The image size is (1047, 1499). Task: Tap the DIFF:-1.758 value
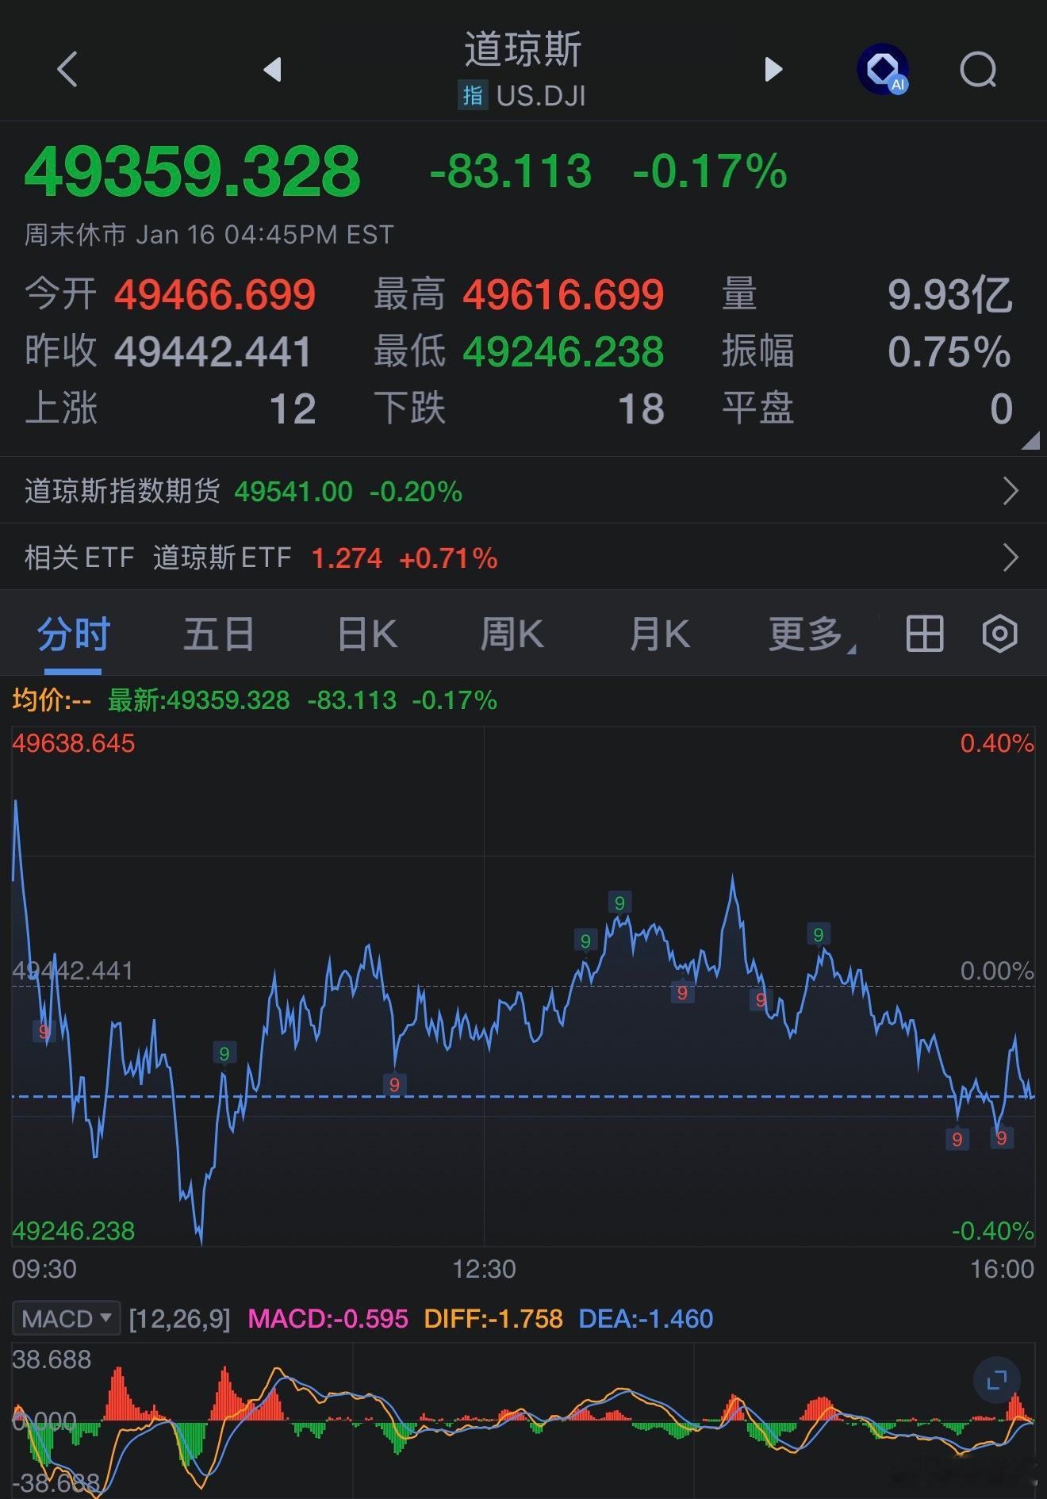coord(493,1318)
